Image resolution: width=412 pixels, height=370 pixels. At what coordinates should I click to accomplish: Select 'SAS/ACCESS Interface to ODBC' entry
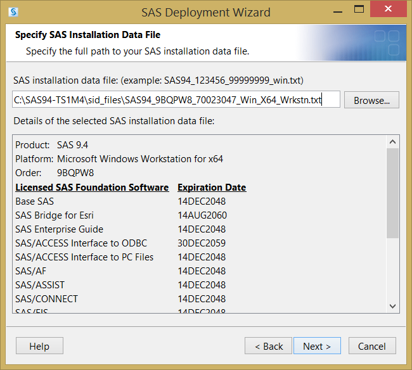tap(81, 243)
